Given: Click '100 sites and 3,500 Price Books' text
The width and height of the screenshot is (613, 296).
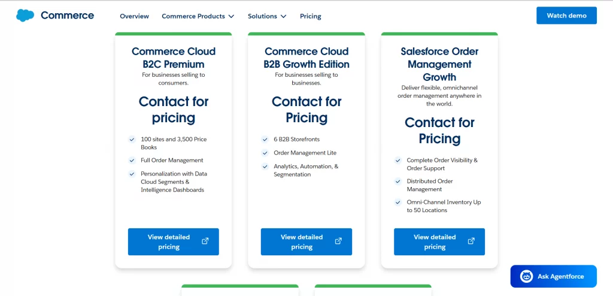Looking at the screenshot, I should pyautogui.click(x=174, y=143).
